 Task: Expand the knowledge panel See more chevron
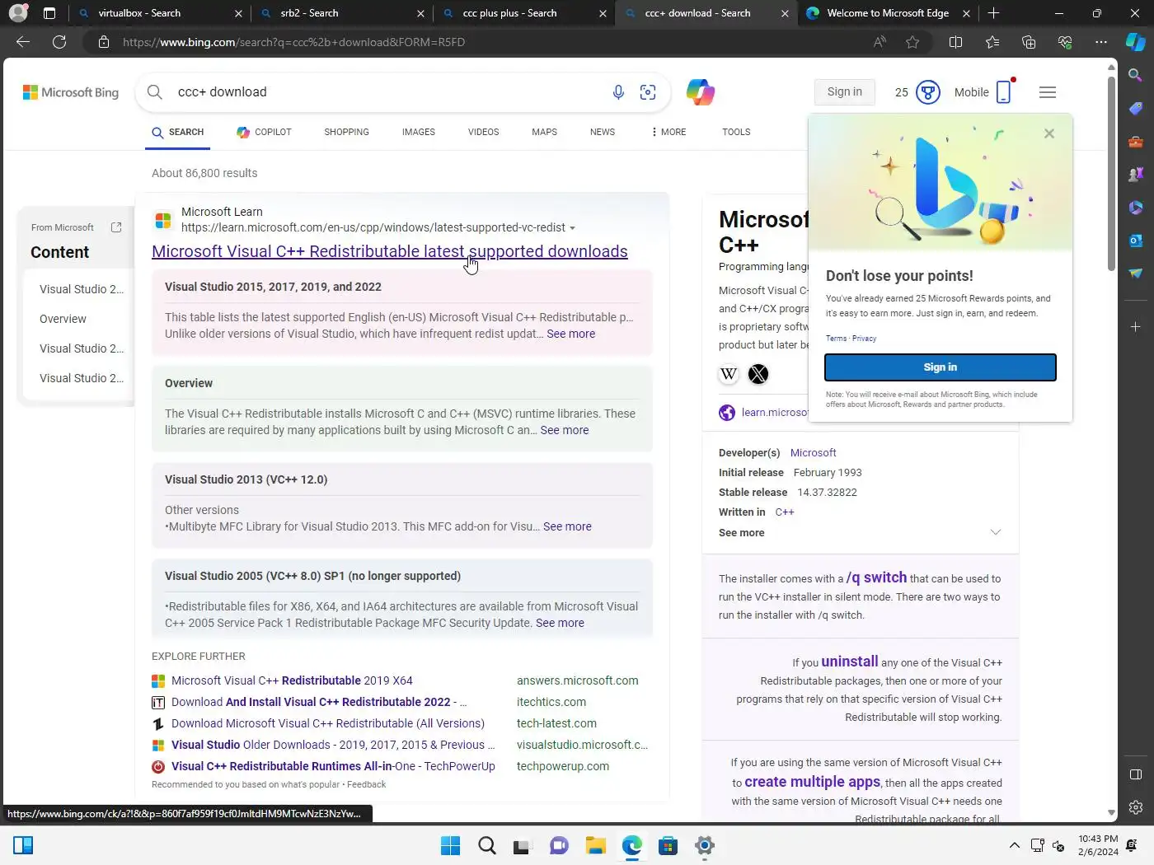(x=995, y=532)
